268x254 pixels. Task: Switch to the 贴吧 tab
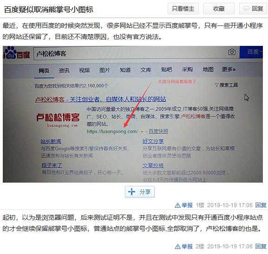pyautogui.click(x=166, y=70)
